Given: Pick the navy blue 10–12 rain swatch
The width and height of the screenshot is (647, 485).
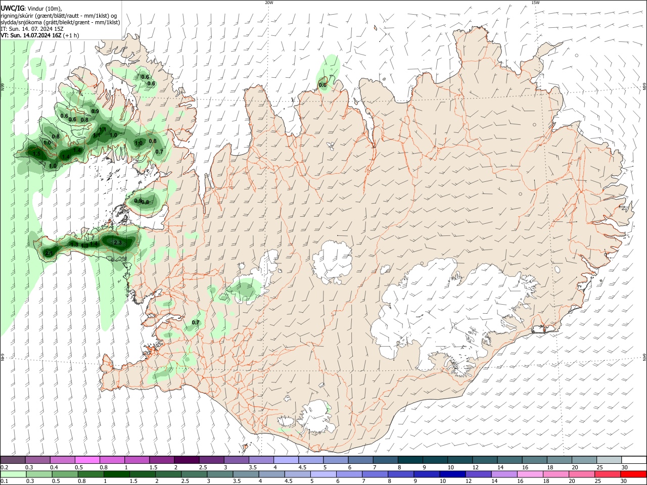Looking at the screenshot, I should tap(452, 474).
